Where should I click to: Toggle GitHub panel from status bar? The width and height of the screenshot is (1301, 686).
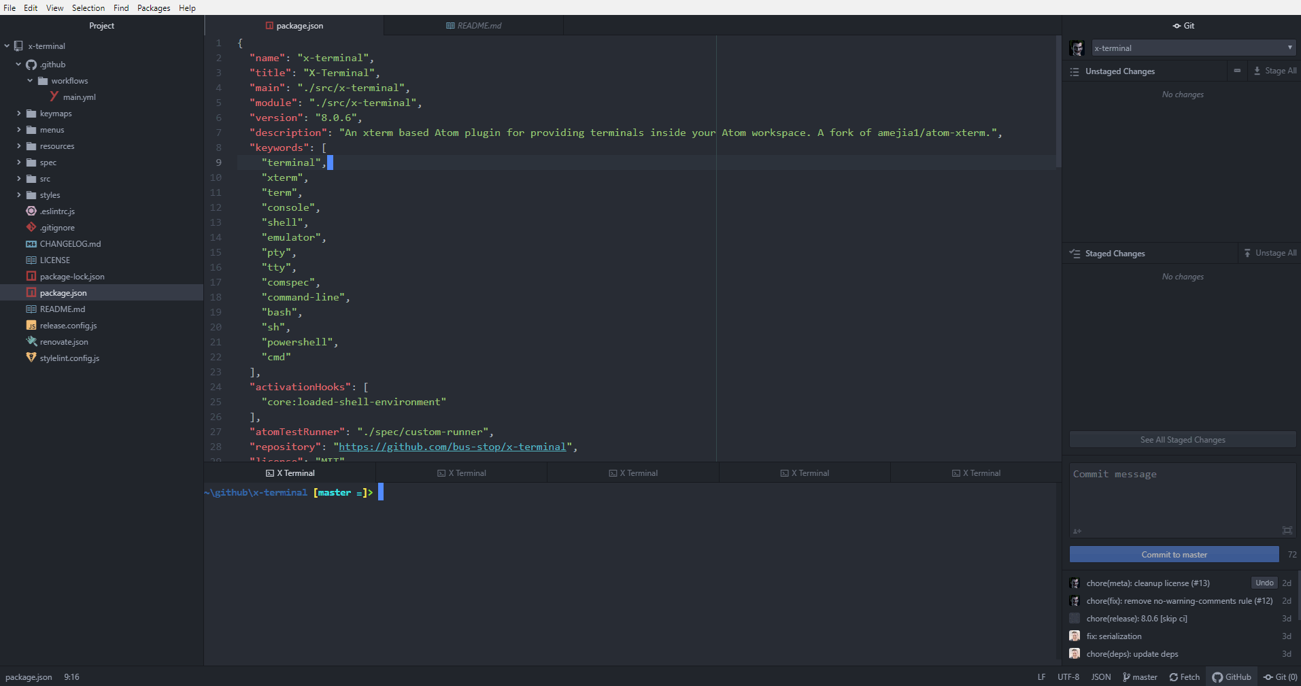1232,677
